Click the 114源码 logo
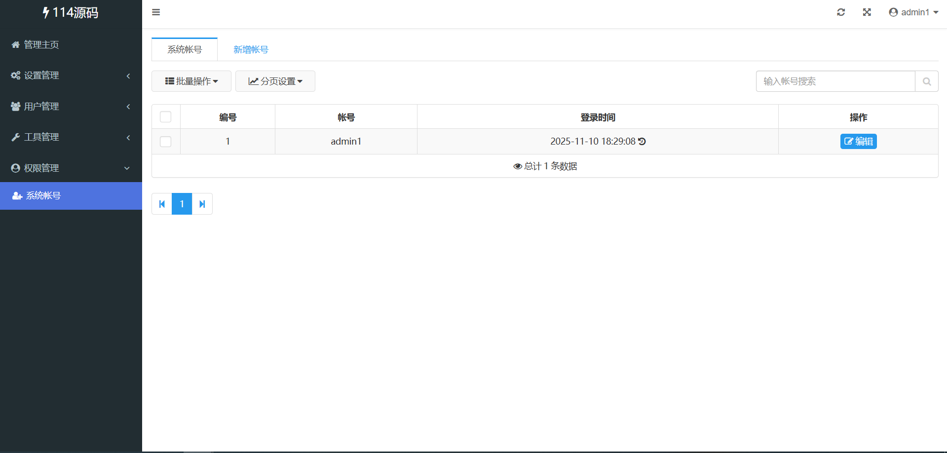The height and width of the screenshot is (453, 947). [x=71, y=13]
